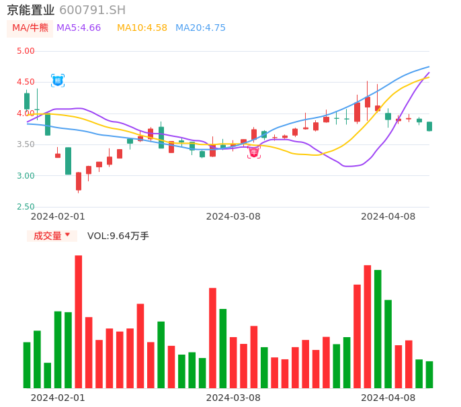Click the blue bear market marker icon
The width and height of the screenshot is (461, 407).
(58, 81)
